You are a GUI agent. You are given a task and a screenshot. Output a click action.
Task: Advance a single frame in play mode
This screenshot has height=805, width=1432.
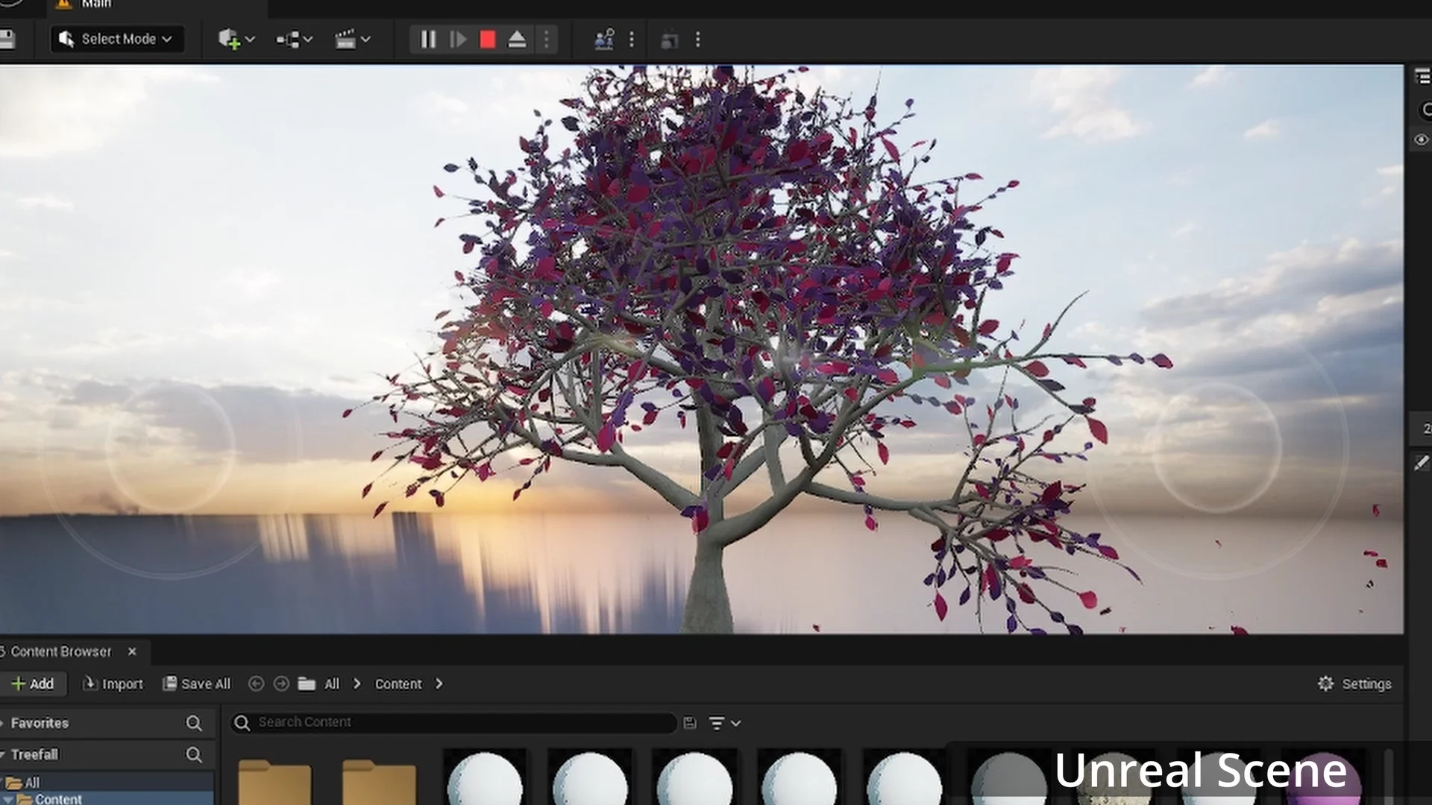457,39
